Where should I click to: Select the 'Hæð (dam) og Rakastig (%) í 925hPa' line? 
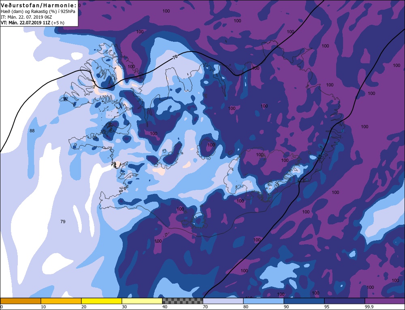tap(38, 11)
